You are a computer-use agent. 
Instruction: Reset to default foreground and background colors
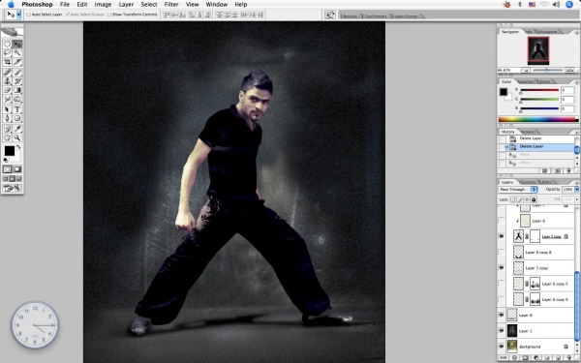(x=6, y=160)
